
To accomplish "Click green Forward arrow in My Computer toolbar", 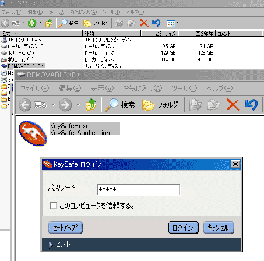I will (32, 23).
